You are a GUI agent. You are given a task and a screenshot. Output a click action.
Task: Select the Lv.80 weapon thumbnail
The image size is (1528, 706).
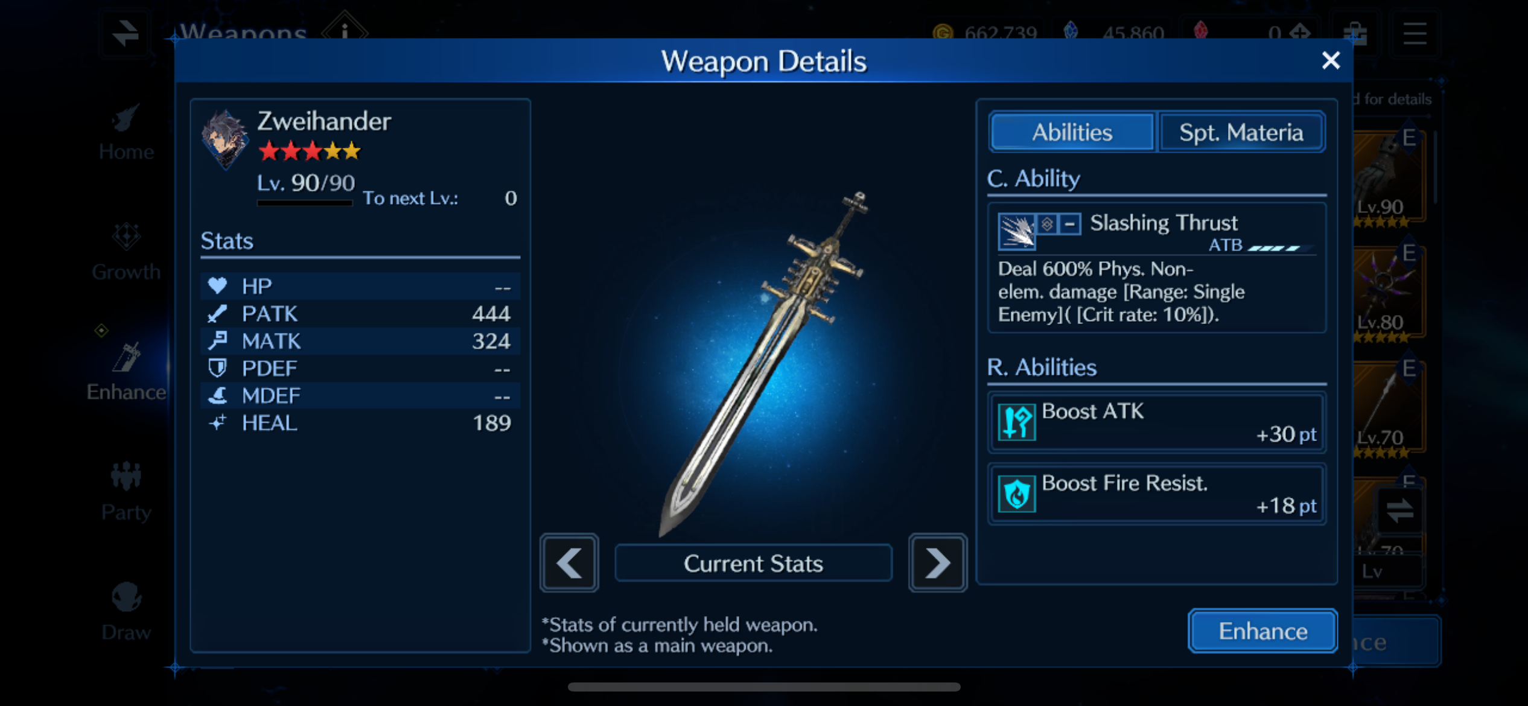(1388, 293)
